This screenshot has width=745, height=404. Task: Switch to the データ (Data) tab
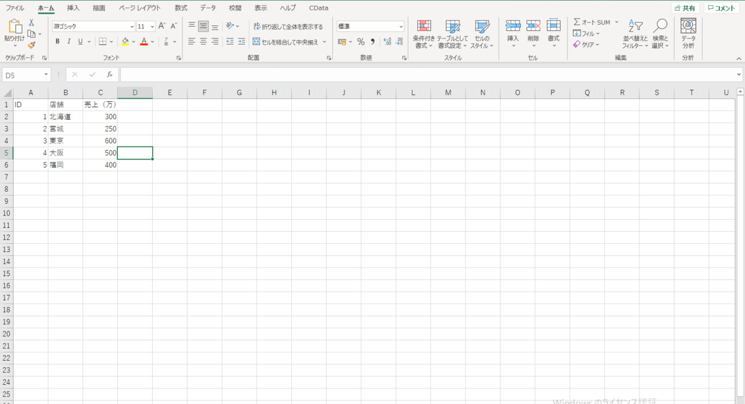pos(208,8)
